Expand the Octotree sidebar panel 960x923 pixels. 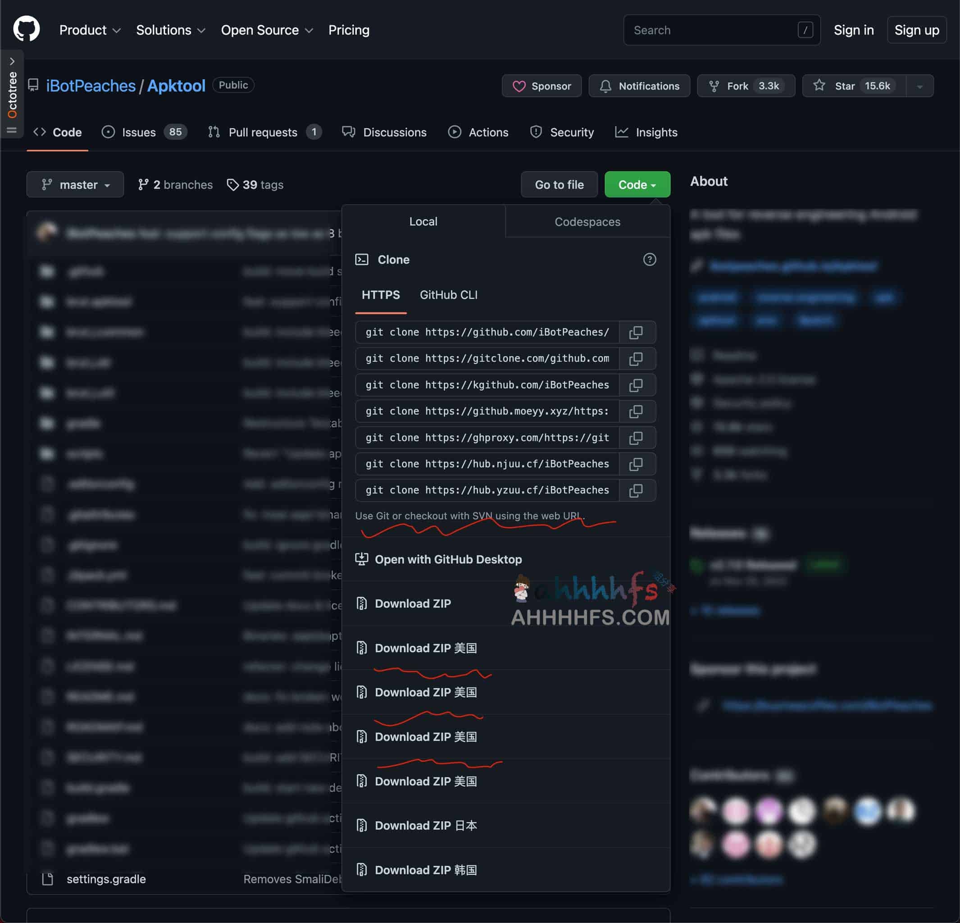click(12, 61)
